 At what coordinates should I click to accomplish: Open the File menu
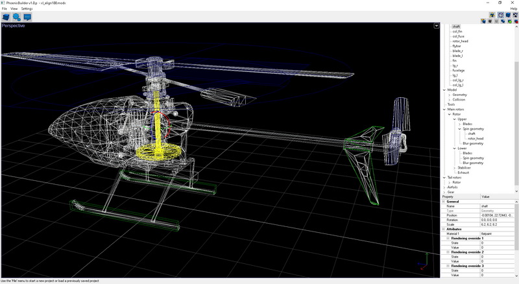[4, 8]
